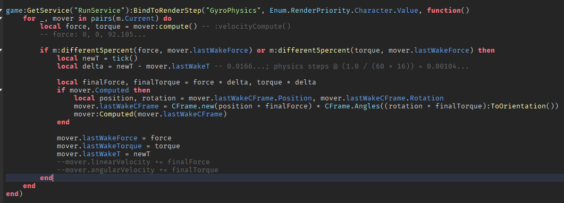Viewport: 564px width, 203px height.
Task: Place cursor on commented angularVelocity line
Action: 137,170
